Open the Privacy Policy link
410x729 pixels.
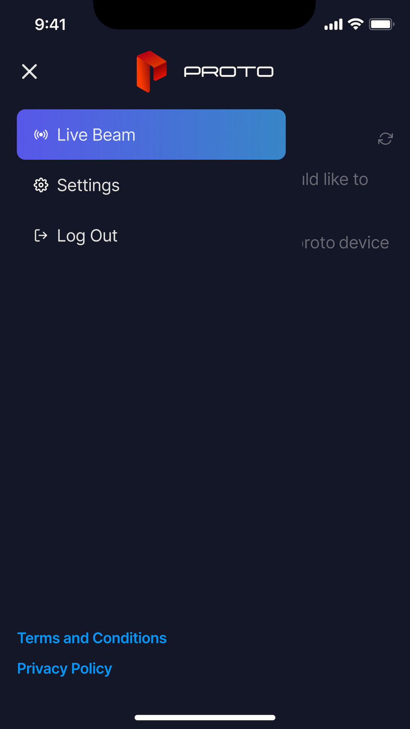(x=64, y=668)
